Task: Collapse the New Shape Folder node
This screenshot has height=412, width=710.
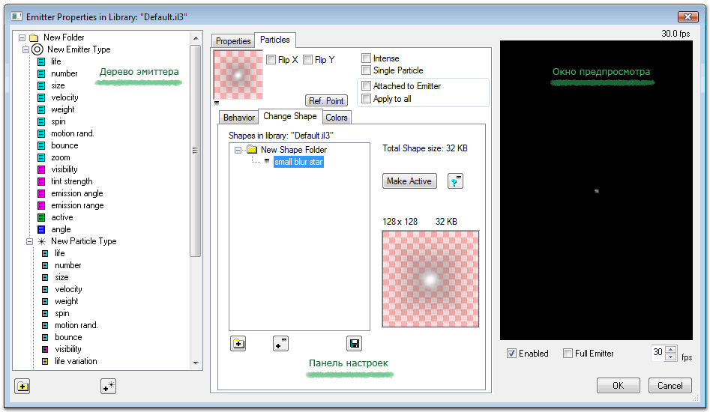Action: [x=238, y=150]
